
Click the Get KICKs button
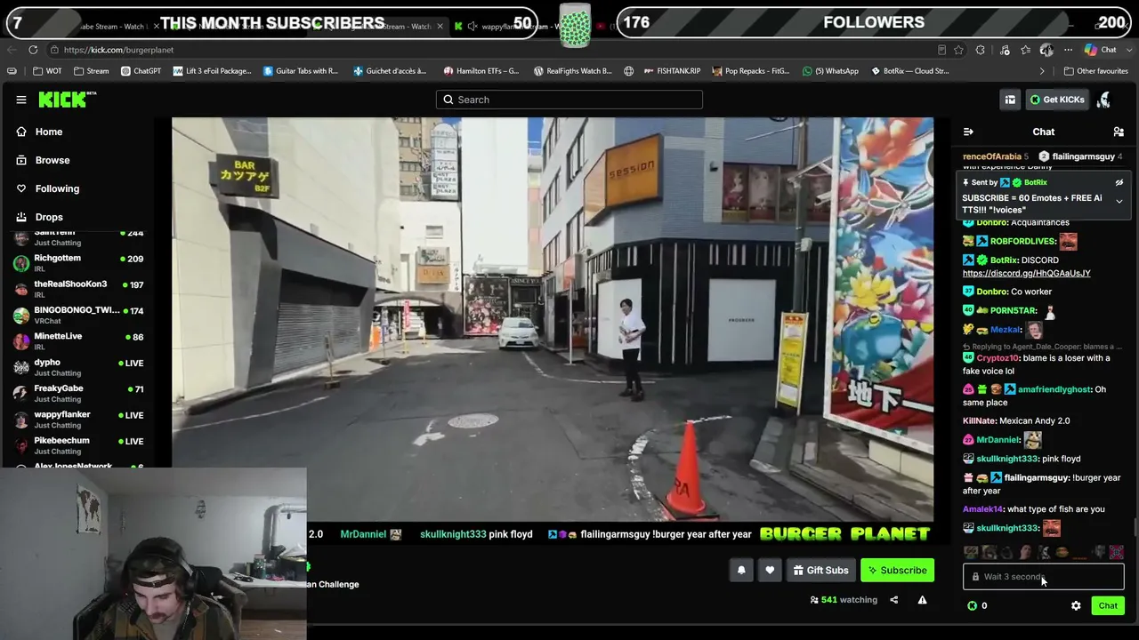pos(1057,100)
